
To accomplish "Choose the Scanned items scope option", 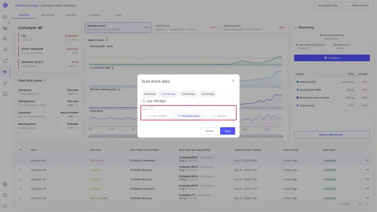I will [x=188, y=116].
